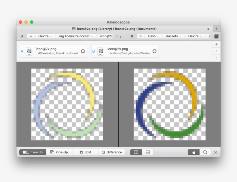The image size is (237, 182).
Task: Activate the magnifier zoom tool
Action: click(205, 152)
